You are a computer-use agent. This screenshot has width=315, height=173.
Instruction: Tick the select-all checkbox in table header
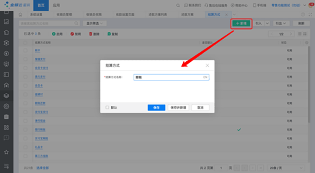(x=25, y=43)
